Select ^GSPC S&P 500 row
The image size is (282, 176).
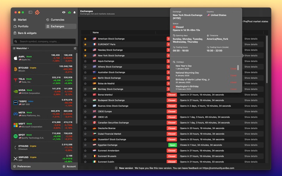click(43, 103)
